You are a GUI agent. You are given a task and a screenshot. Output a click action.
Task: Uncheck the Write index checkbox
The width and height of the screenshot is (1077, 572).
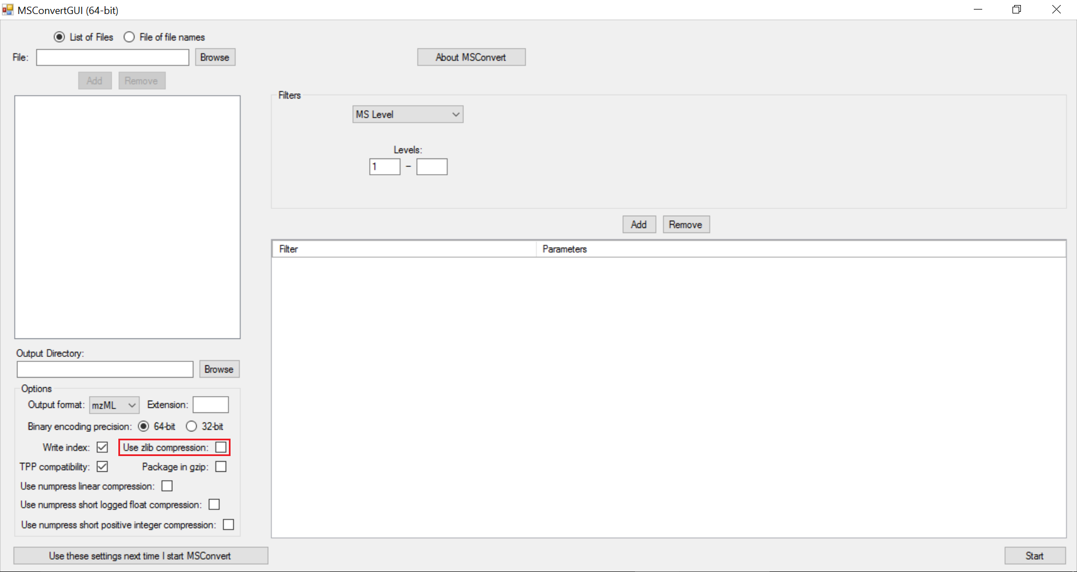coord(102,447)
